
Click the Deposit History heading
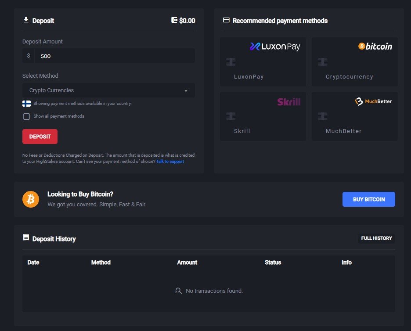[54, 239]
